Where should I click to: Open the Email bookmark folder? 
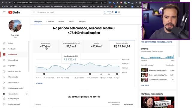(37, 7)
